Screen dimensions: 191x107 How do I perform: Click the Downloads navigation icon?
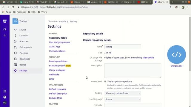pos(15,59)
